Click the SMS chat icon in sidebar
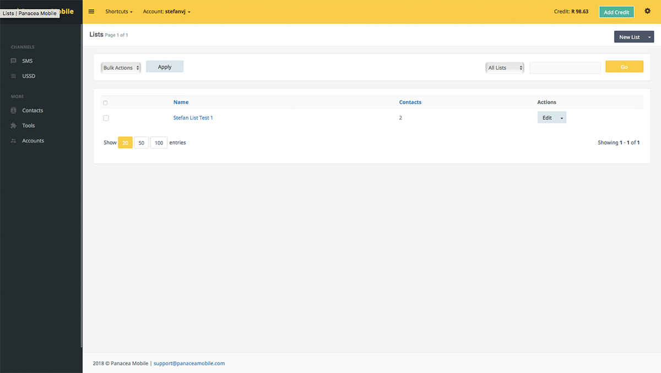 [x=14, y=61]
